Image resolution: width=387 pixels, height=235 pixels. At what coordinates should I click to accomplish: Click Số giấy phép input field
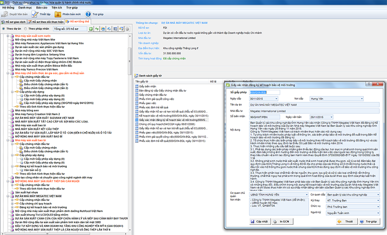[265, 92]
